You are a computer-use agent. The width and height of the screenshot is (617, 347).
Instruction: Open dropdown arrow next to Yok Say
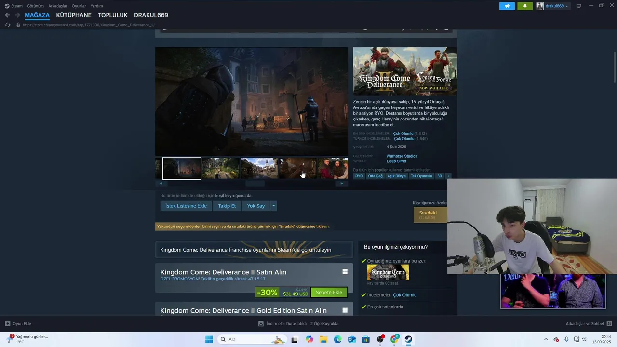(x=273, y=206)
